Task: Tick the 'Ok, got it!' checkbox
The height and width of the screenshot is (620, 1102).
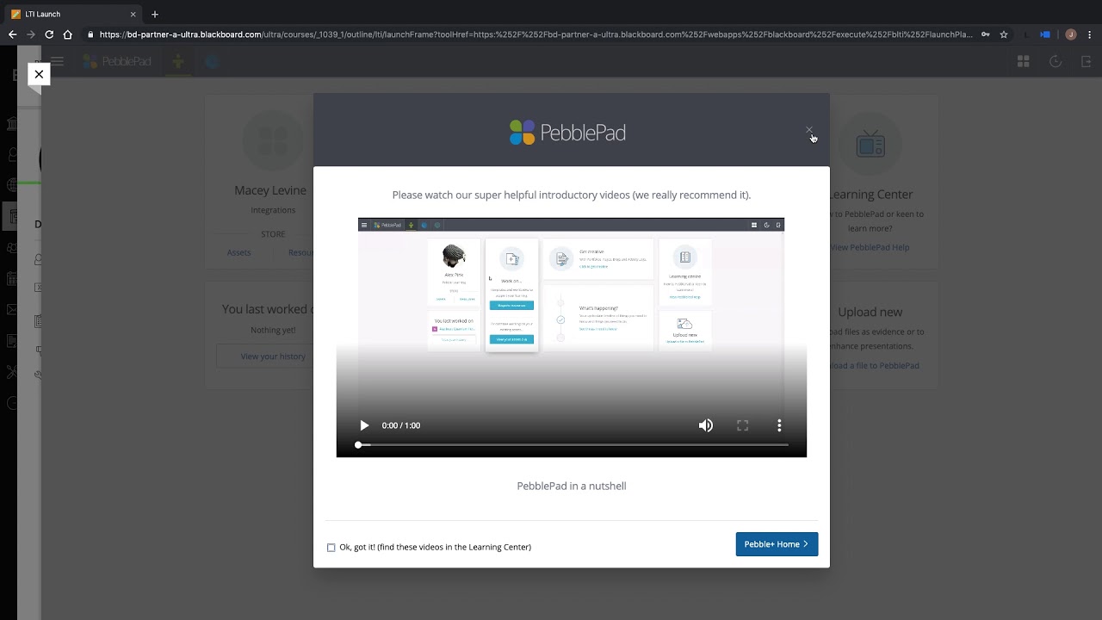Action: 331,548
